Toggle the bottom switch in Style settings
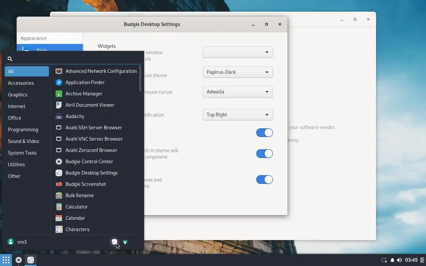Image resolution: width=426 pixels, height=266 pixels. tap(265, 180)
